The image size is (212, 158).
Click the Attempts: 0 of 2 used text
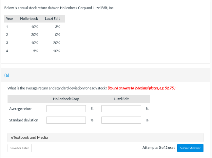159,148
